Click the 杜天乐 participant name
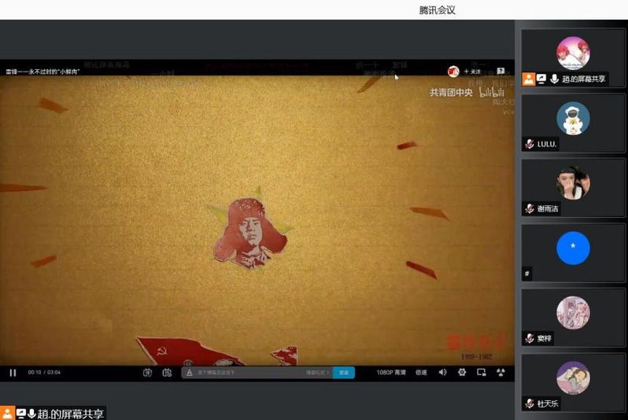 (x=548, y=403)
